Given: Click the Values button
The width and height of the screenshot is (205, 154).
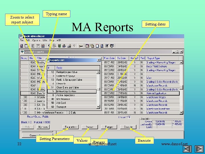Looking at the screenshot, I should (x=90, y=127).
